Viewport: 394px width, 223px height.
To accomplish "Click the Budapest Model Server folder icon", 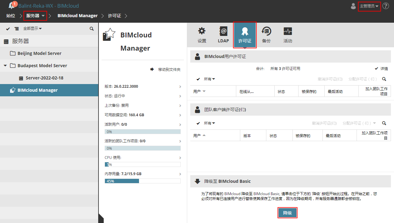I will coord(13,66).
